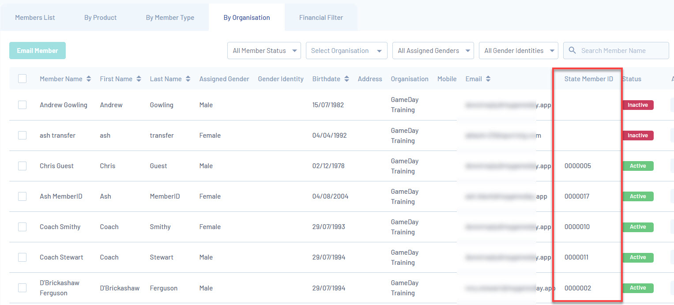The height and width of the screenshot is (305, 674).
Task: Select Chris Guest's row checkbox
Action: (x=22, y=166)
